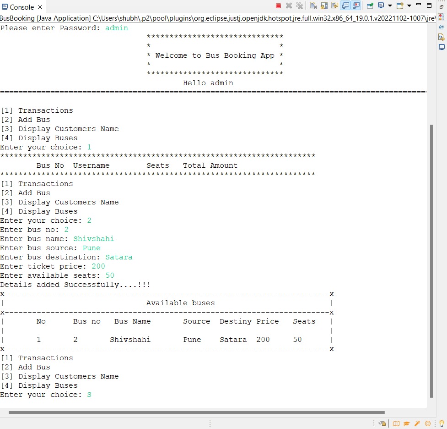Open the Console monitor icon in right sidebar

coord(442,47)
